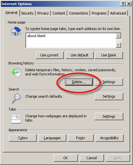Open the Programs tab
This screenshot has width=133, height=165.
tap(99, 13)
